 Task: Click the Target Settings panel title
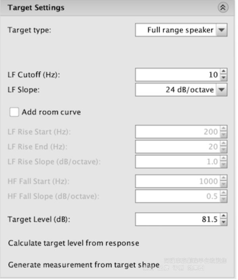click(x=36, y=8)
